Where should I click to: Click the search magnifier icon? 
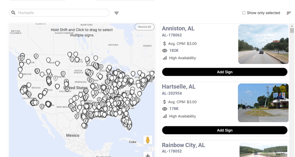coord(13,13)
